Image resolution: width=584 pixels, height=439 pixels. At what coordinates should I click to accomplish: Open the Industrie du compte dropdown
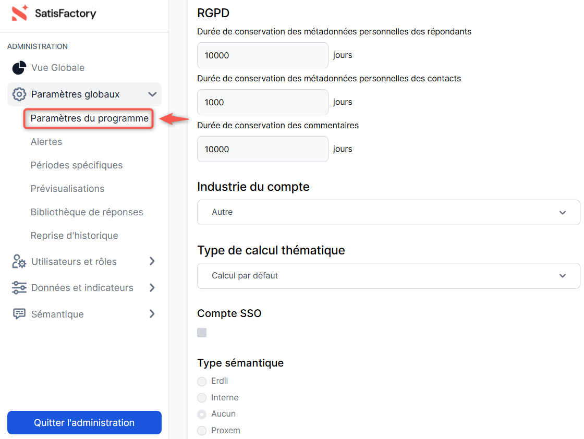[388, 212]
